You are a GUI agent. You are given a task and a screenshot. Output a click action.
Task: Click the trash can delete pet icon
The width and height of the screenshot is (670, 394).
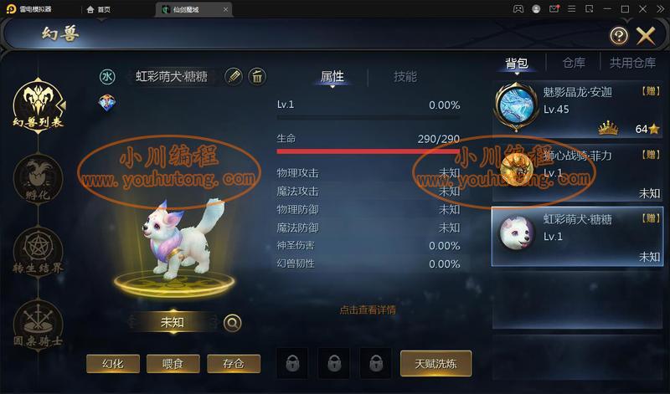pyautogui.click(x=257, y=76)
